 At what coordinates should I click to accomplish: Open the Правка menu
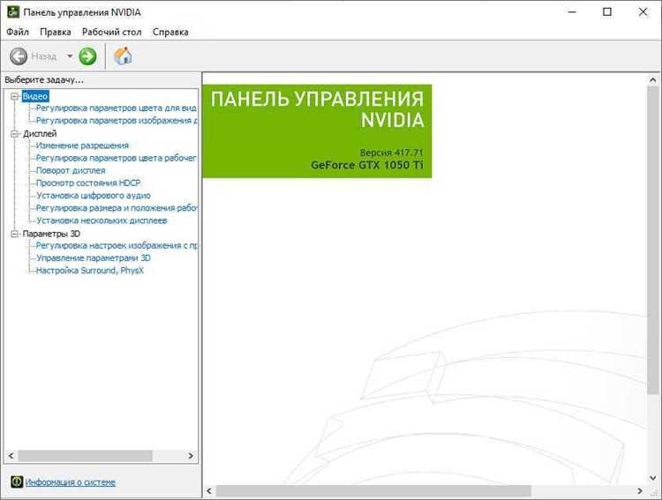[56, 32]
